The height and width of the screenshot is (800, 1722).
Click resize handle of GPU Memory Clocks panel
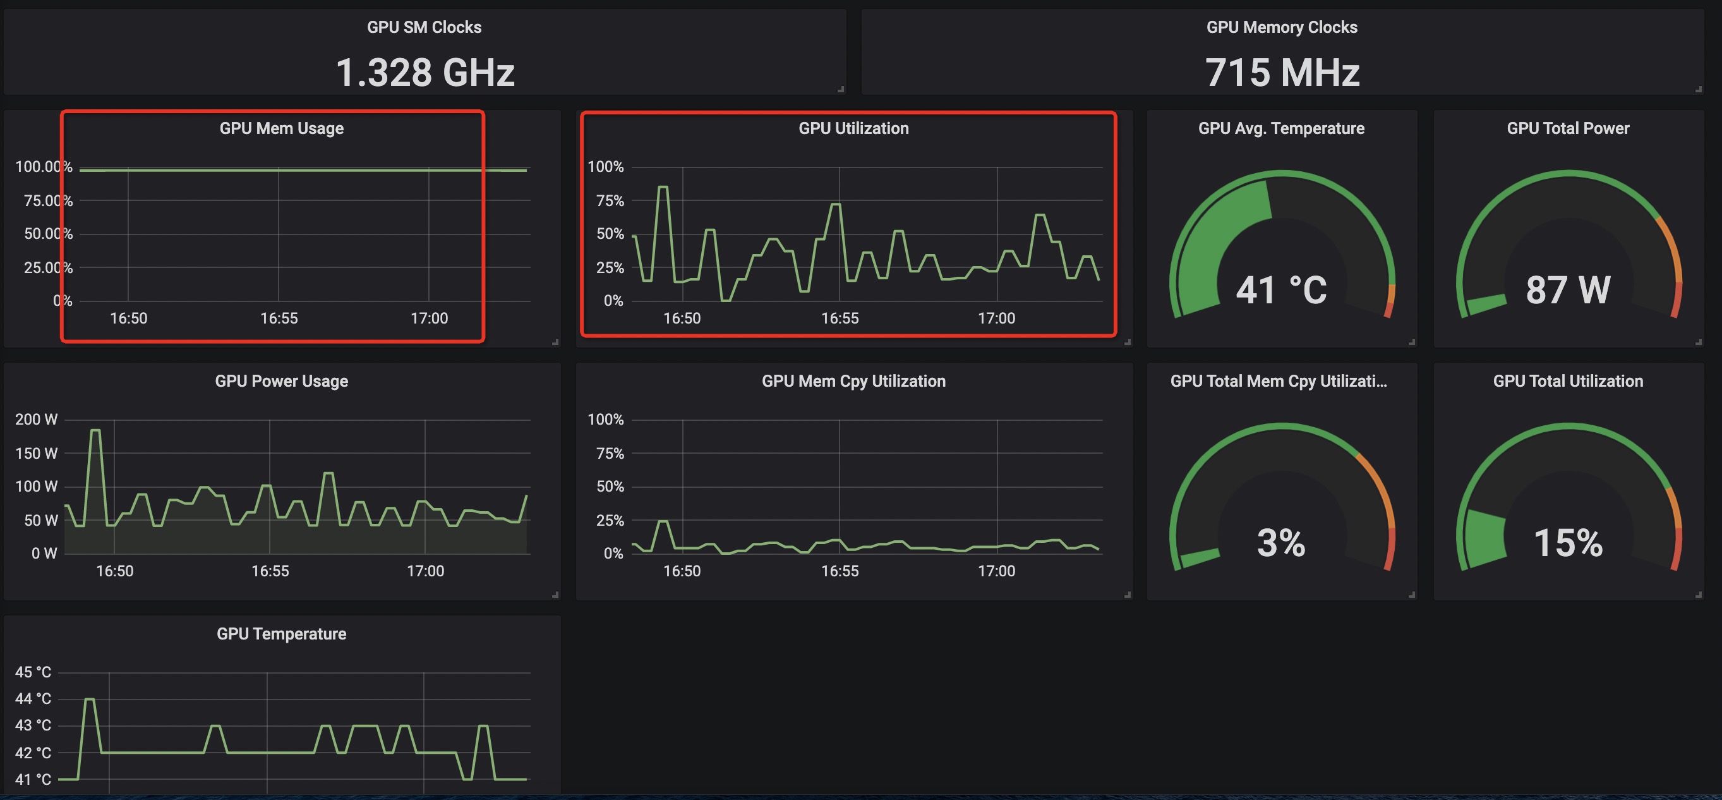[x=1698, y=89]
